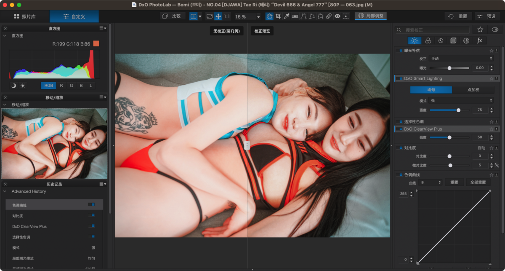The width and height of the screenshot is (505, 271).
Task: Open the tone curve channel (主) dropdown
Action: tap(431, 182)
